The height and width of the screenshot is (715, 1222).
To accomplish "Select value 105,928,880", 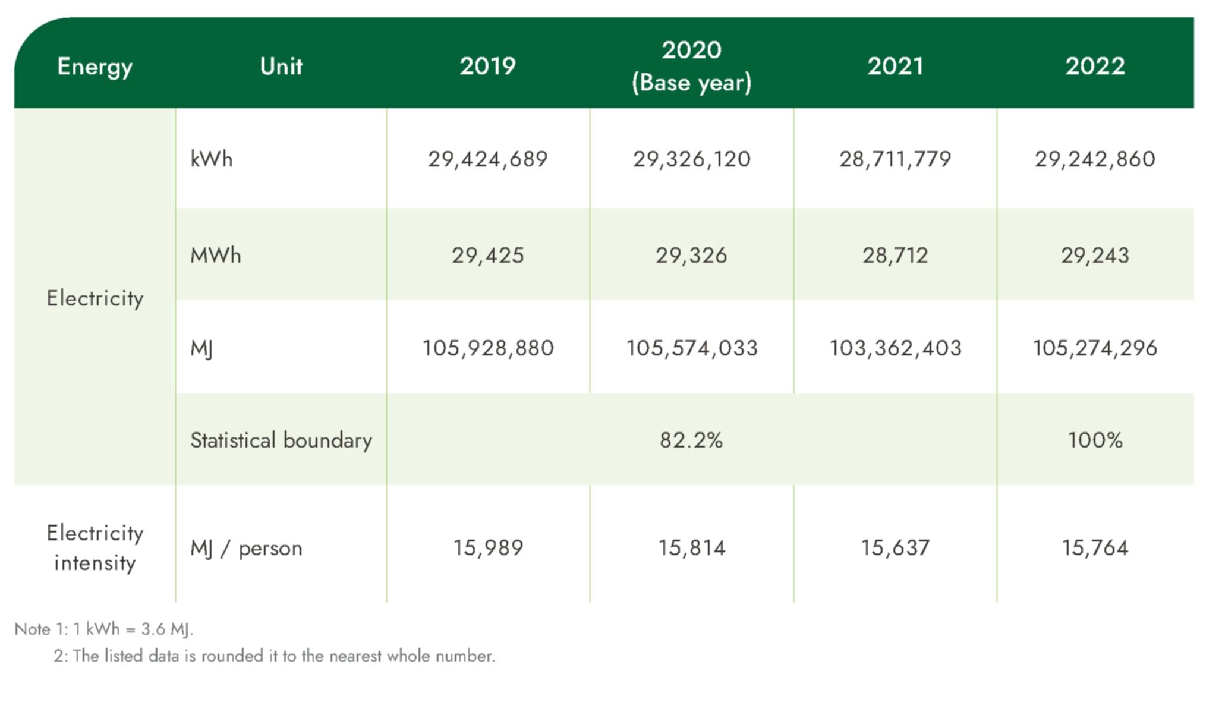I will (x=487, y=348).
